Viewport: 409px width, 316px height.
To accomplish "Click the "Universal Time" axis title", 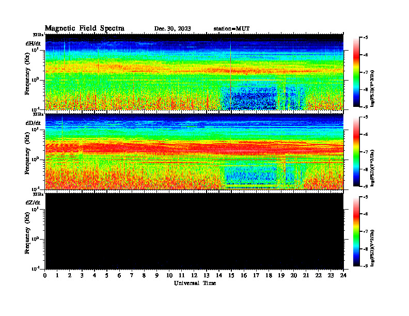I will pyautogui.click(x=195, y=283).
